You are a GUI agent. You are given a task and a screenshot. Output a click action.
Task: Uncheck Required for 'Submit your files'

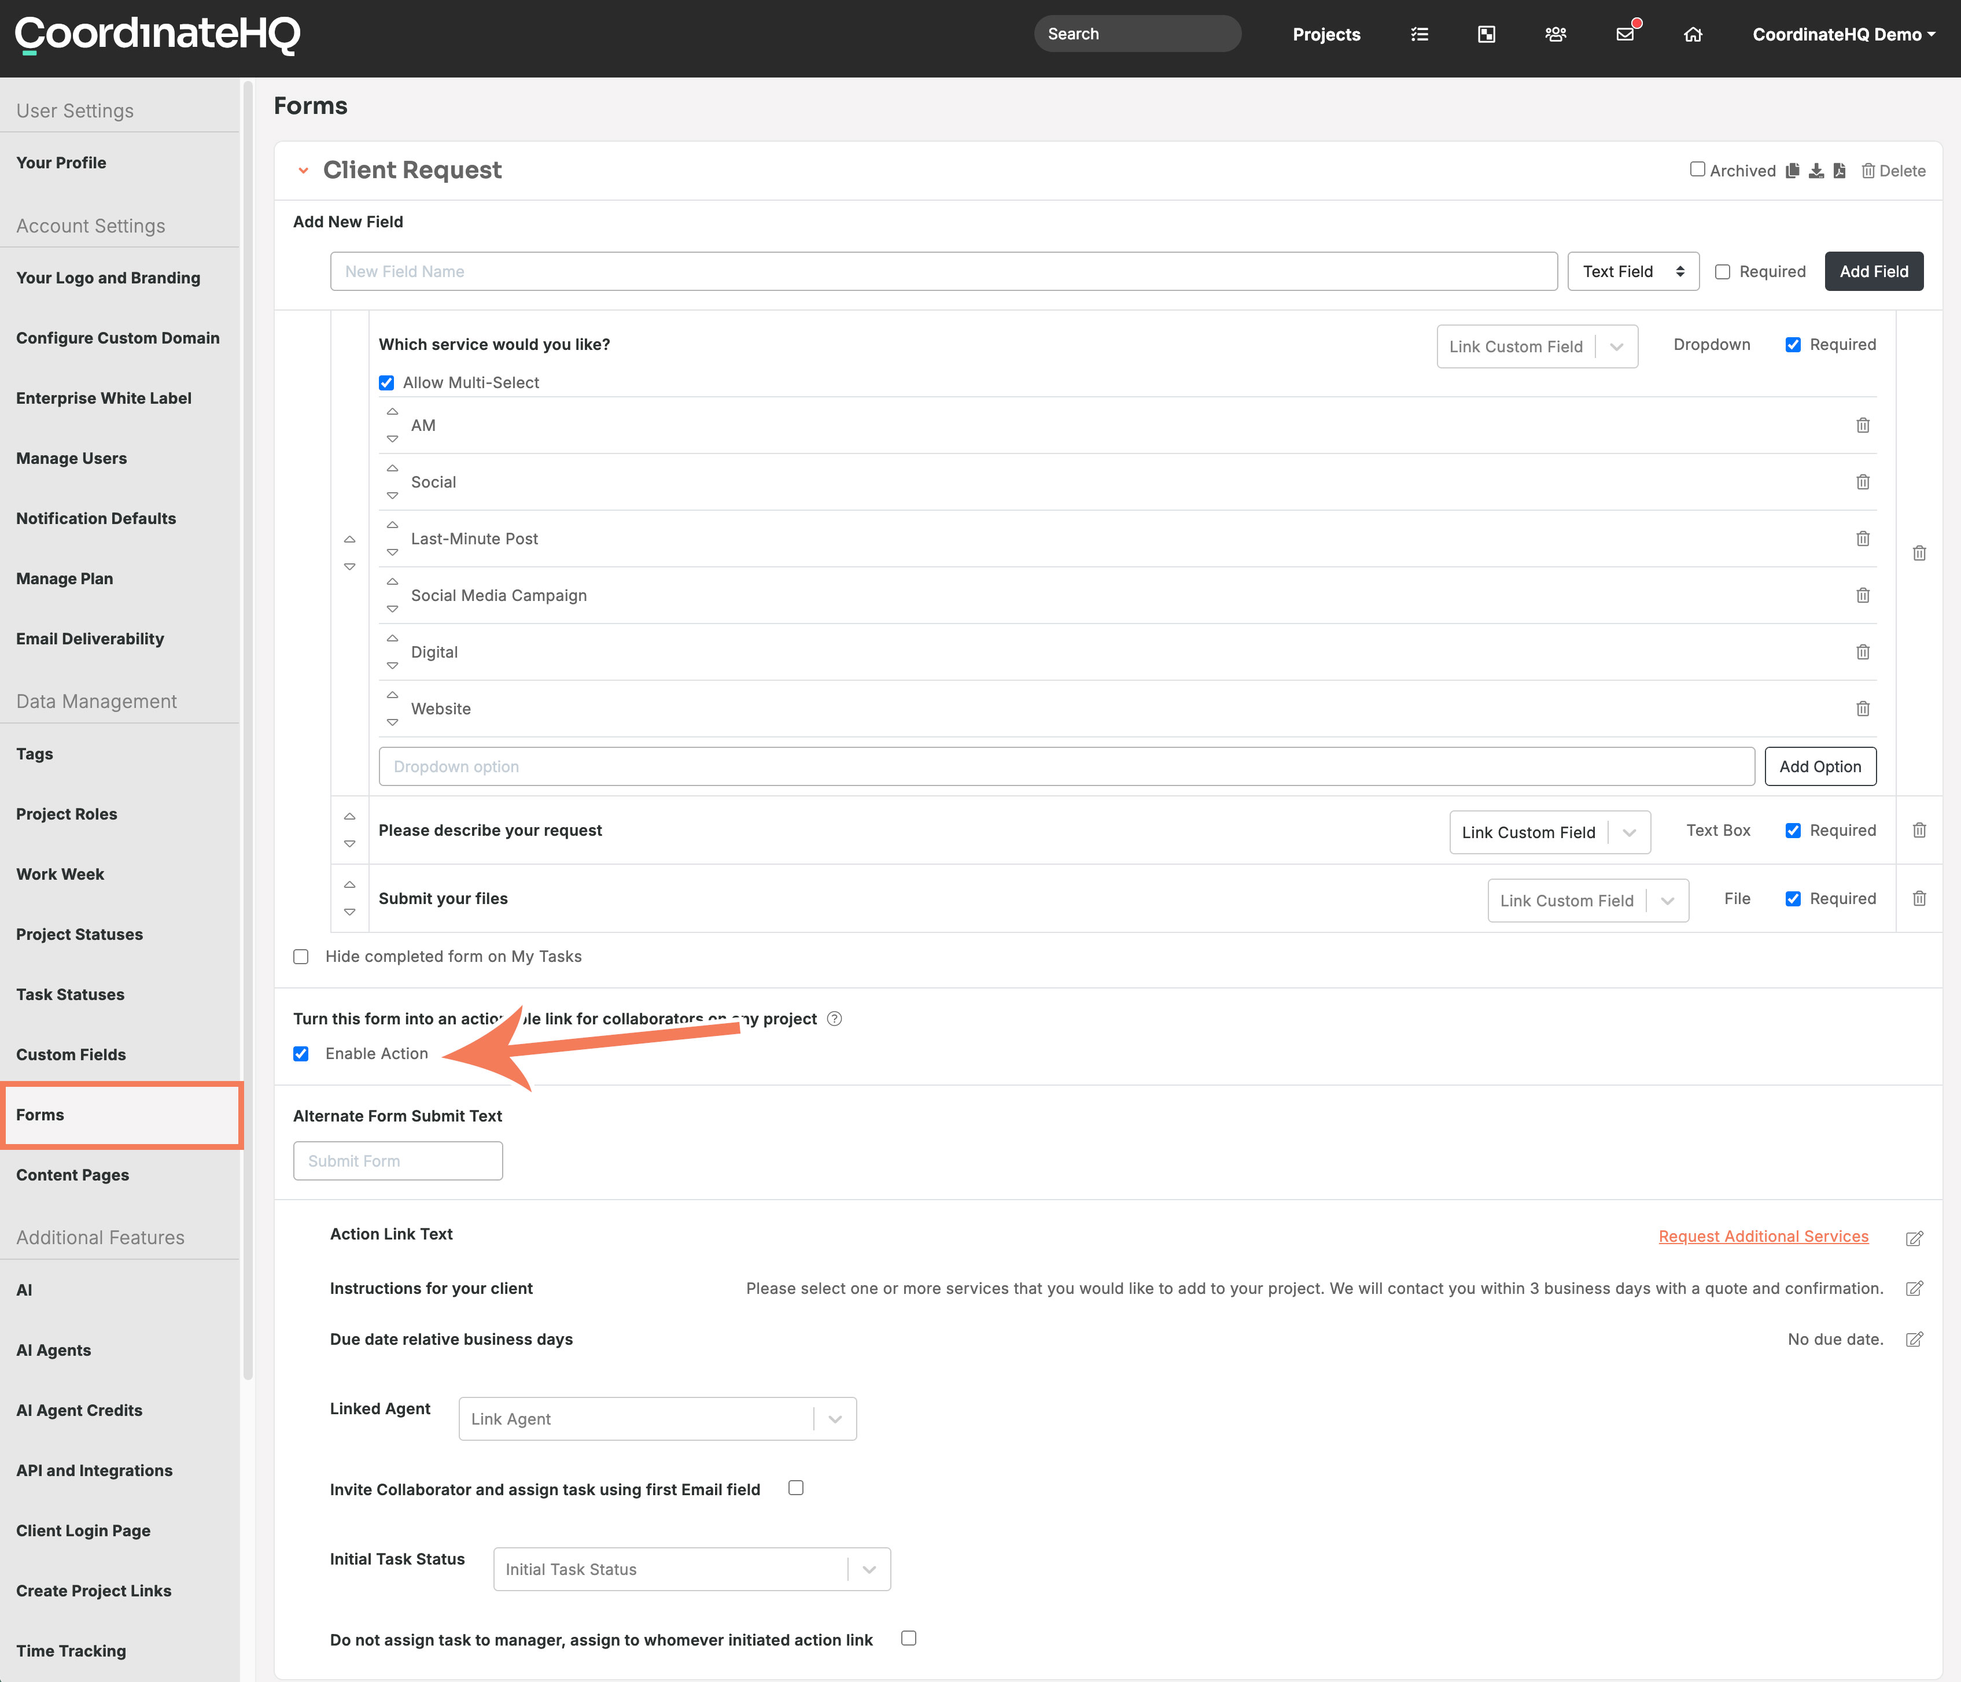click(x=1793, y=898)
